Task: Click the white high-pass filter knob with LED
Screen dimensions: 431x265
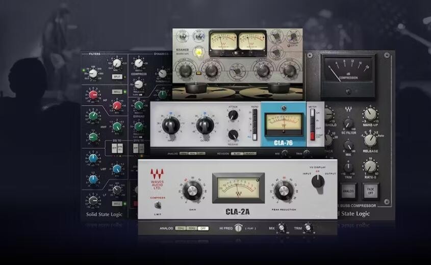Action: (x=93, y=73)
